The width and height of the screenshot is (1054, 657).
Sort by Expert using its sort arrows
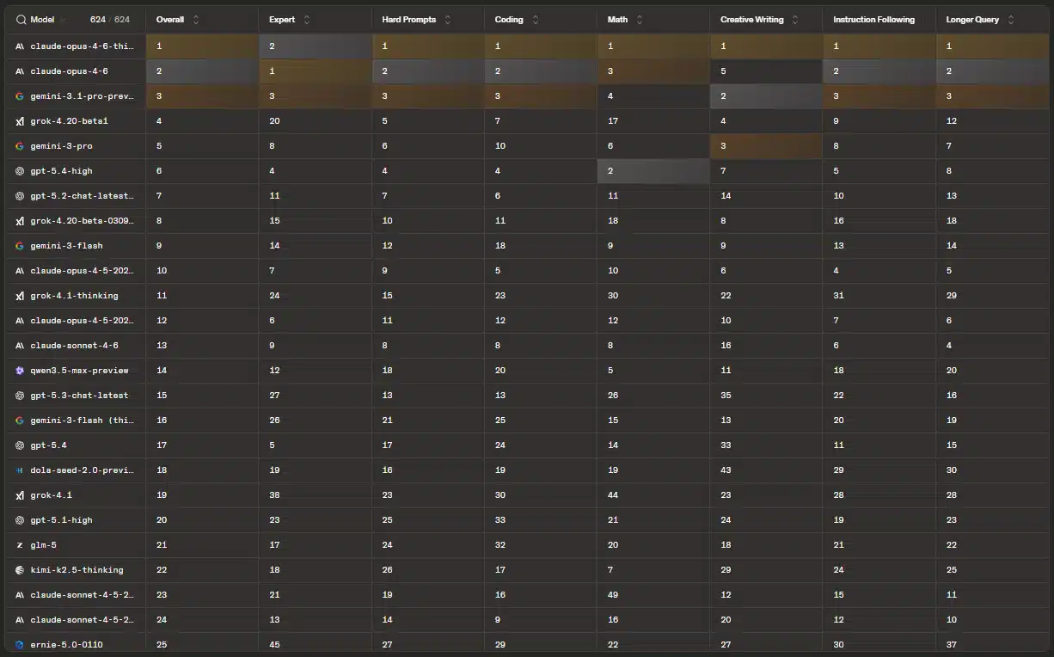pyautogui.click(x=307, y=20)
